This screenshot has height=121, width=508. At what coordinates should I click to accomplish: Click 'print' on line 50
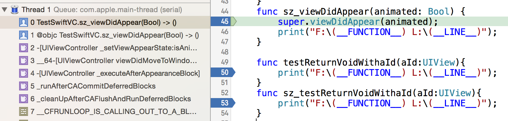coord(291,73)
